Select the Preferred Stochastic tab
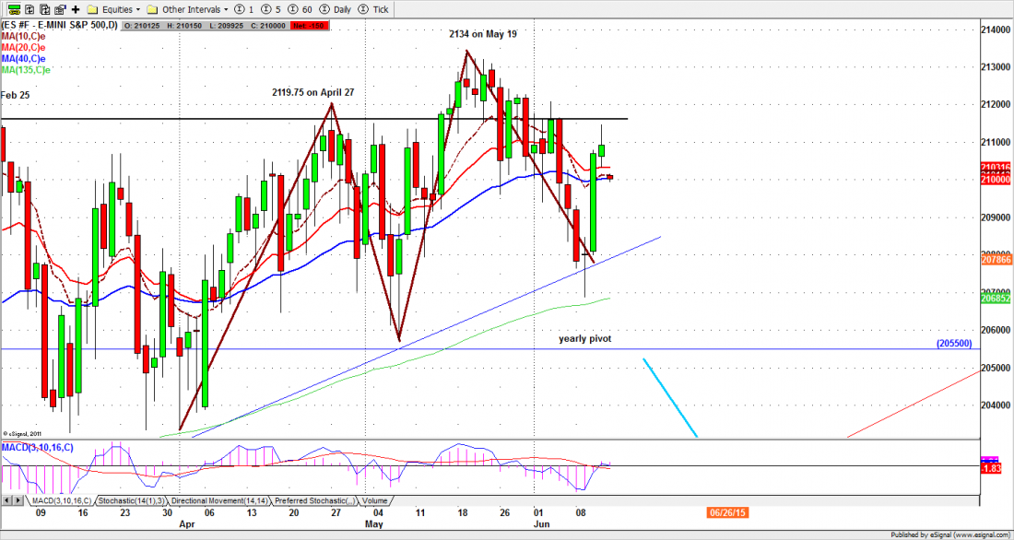Screen dimensions: 1014x540 tap(313, 500)
